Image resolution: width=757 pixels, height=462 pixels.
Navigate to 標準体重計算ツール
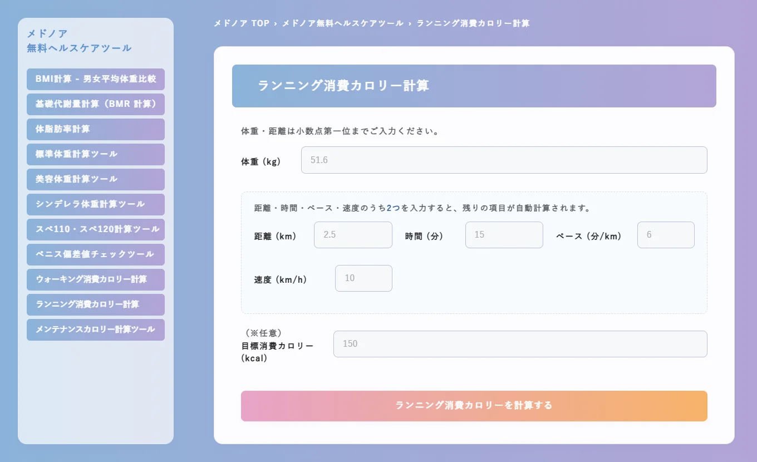click(x=95, y=154)
